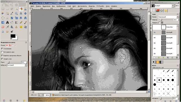
Task: Select the Rectangle Select tool
Action: tap(3, 9)
